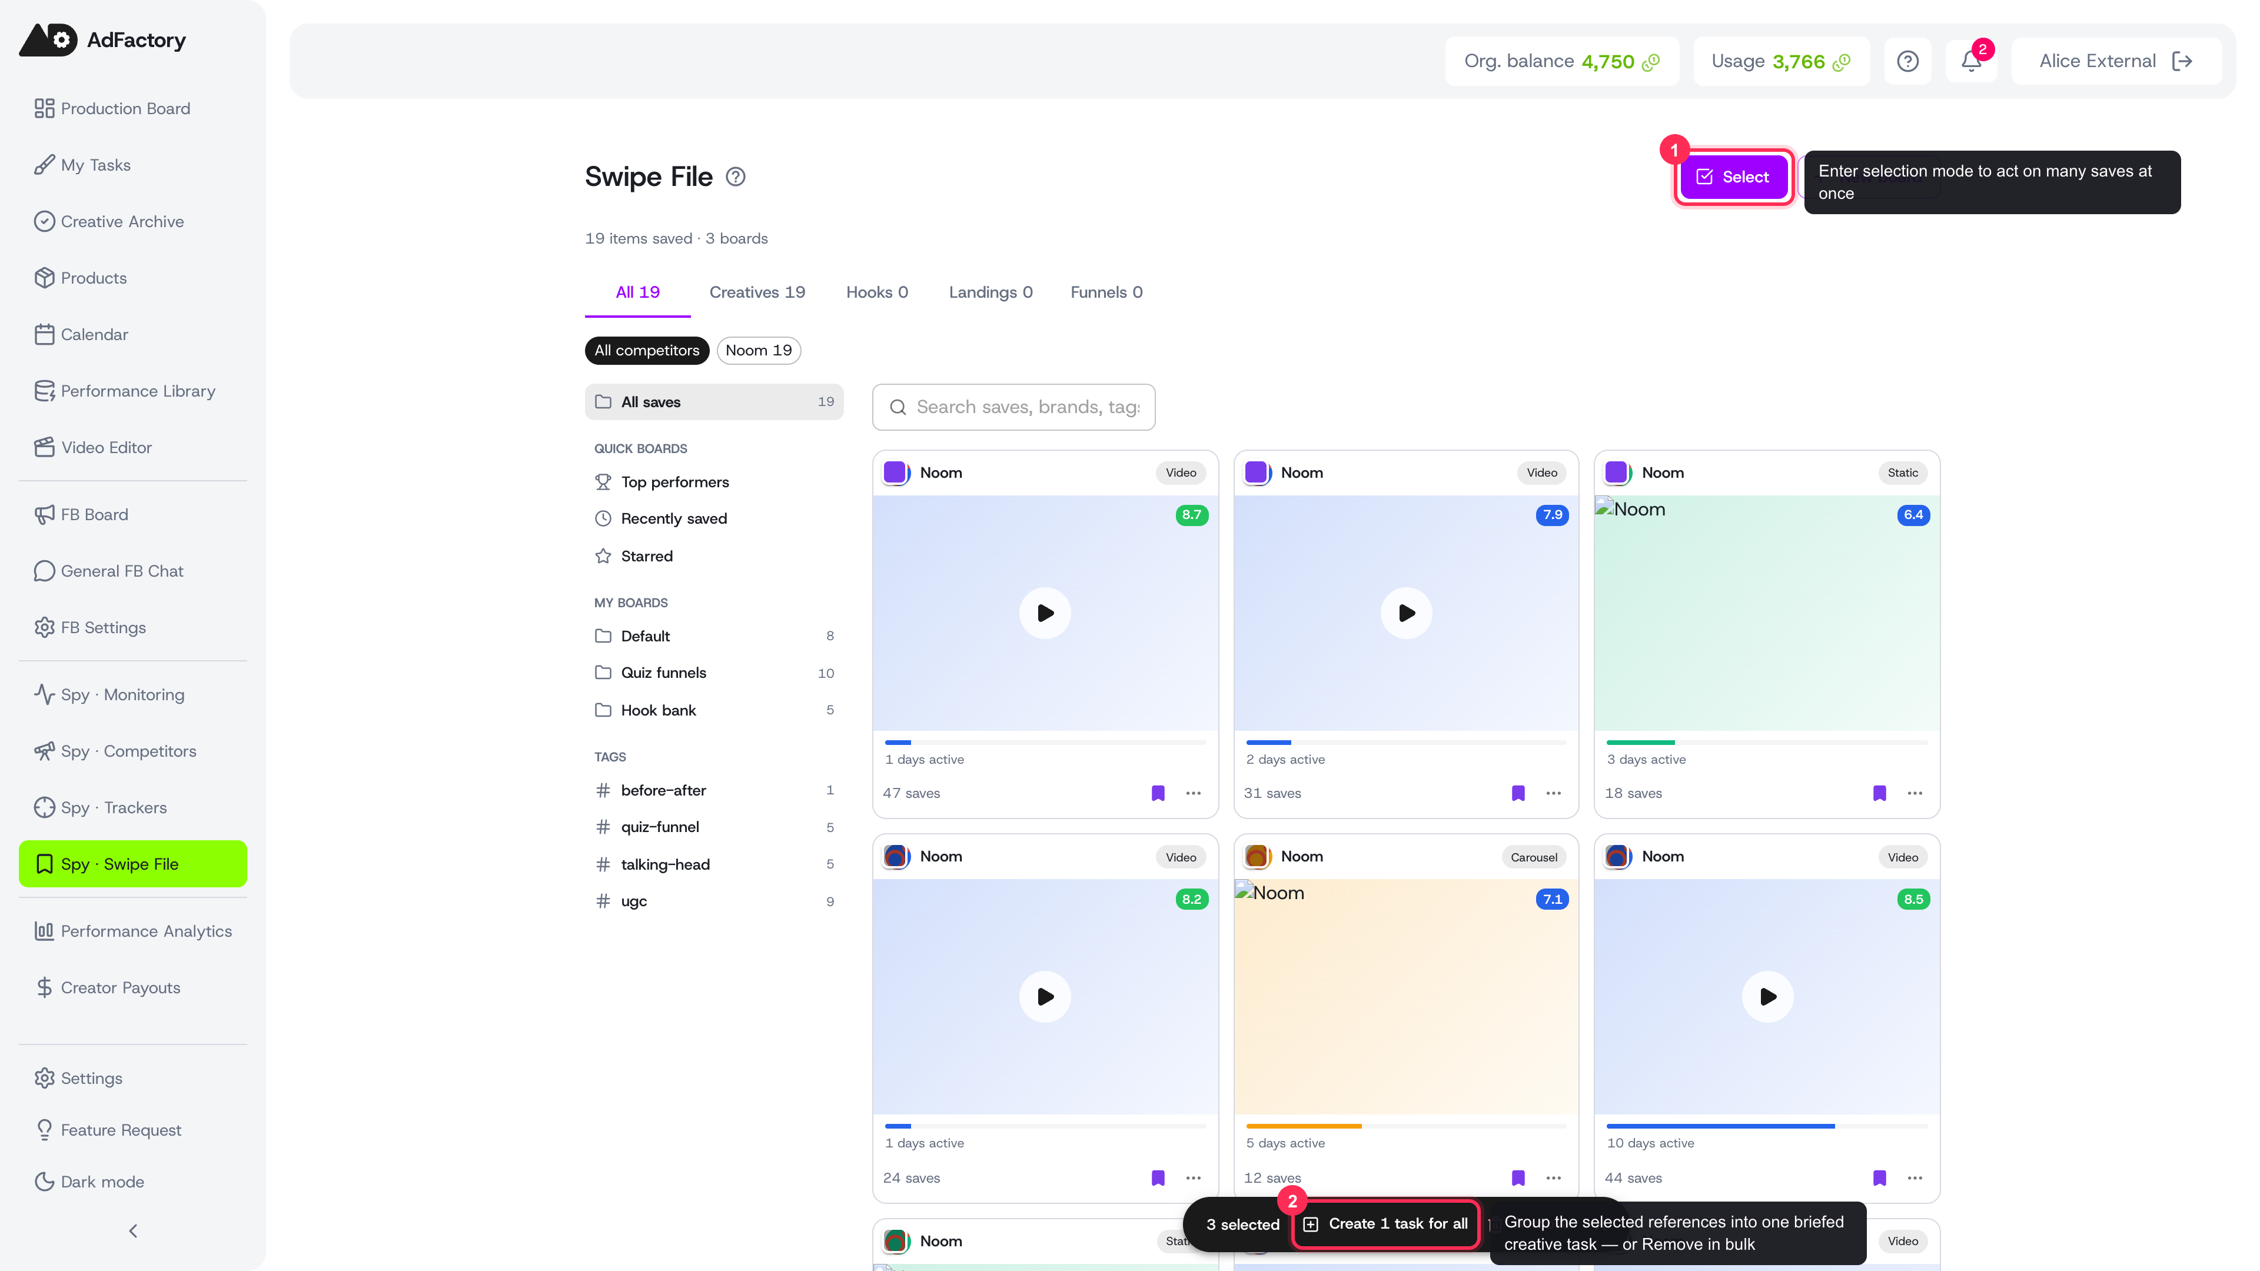The width and height of the screenshot is (2260, 1271).
Task: Open Spy Trackers
Action: pyautogui.click(x=132, y=808)
